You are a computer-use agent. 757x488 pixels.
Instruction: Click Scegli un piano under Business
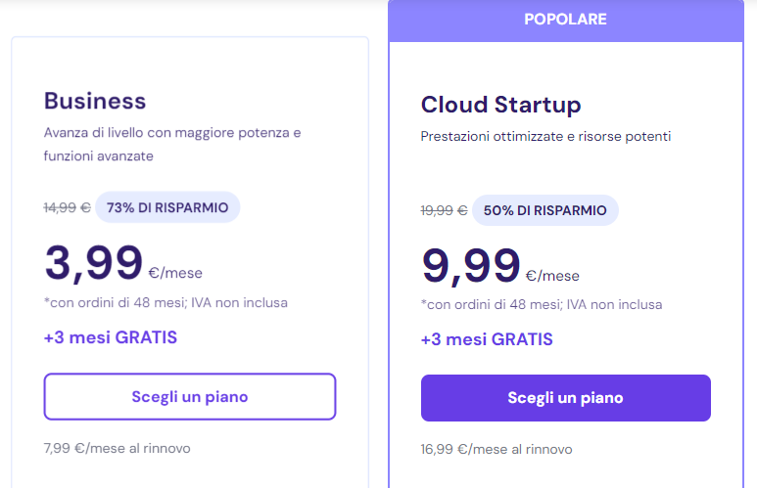[x=190, y=396]
